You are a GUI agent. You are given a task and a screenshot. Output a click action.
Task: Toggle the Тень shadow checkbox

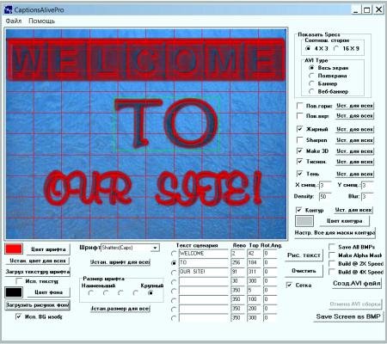click(x=299, y=174)
